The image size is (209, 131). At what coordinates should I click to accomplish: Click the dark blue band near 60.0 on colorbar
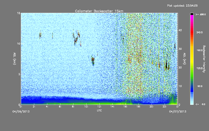click(192, 88)
